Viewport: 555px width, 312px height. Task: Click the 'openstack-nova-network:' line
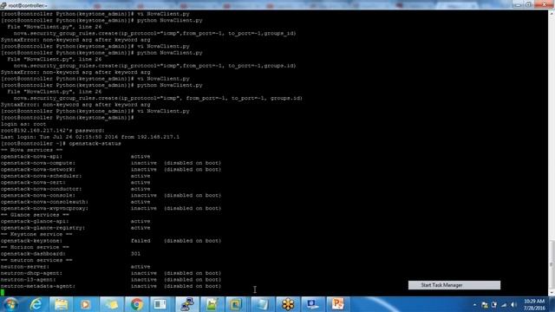[x=111, y=170]
